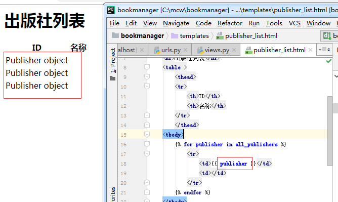Collapse the for loop fold marker on line 16
Image resolution: width=338 pixels, height=202 pixels.
coord(147,144)
